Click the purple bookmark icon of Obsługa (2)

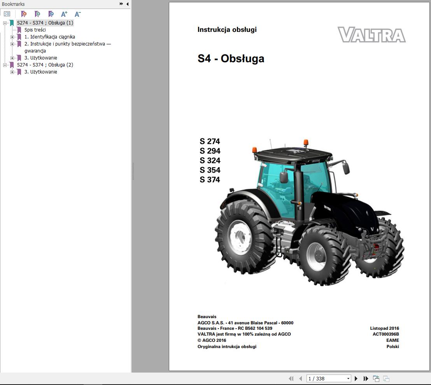point(12,65)
